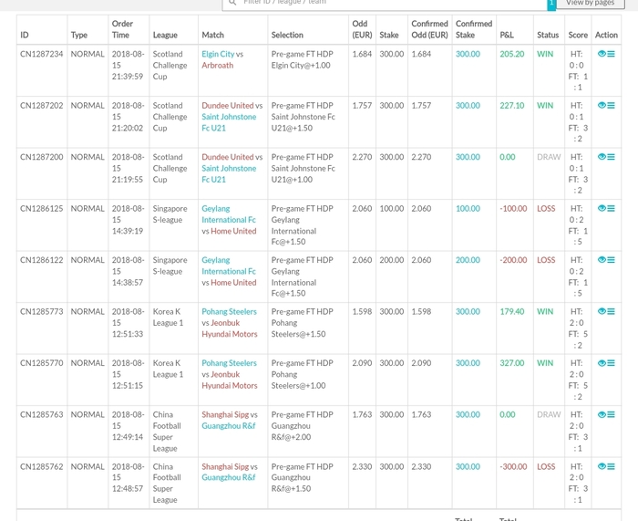Click confirmed stake 200.00 in row CN1286122
Image resolution: width=638 pixels, height=521 pixels.
[468, 260]
